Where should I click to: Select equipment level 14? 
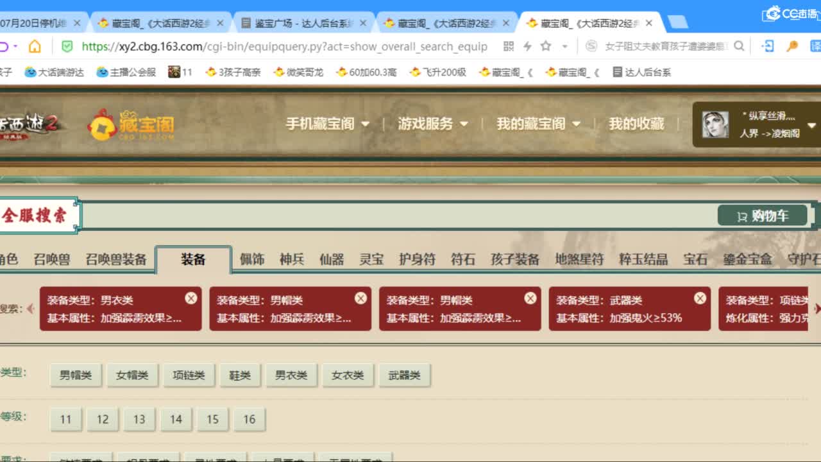[x=176, y=420]
